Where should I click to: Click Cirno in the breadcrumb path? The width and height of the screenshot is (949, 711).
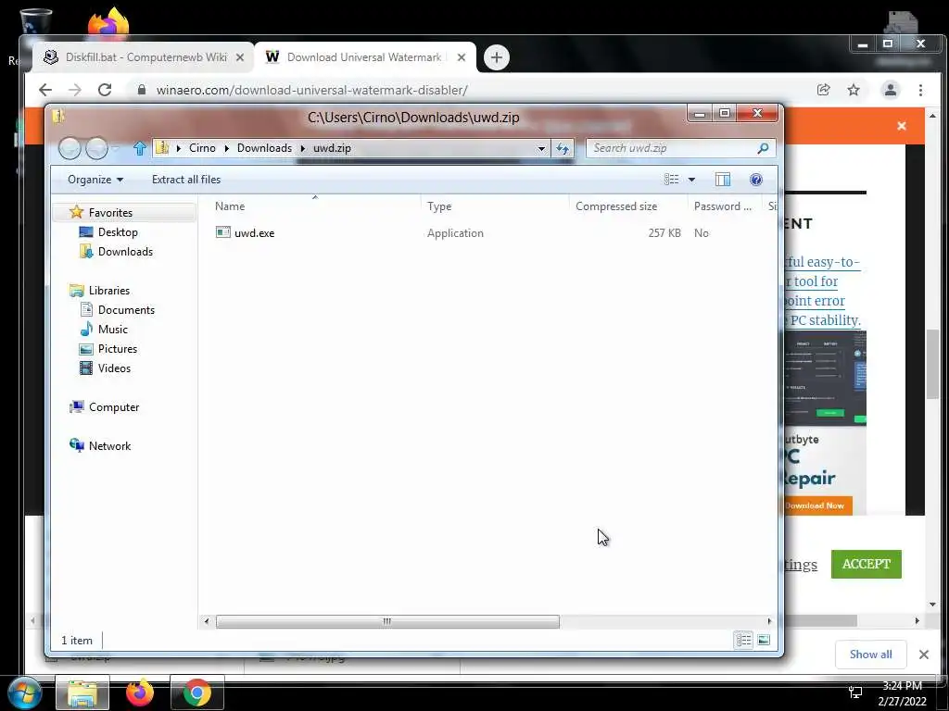point(202,148)
